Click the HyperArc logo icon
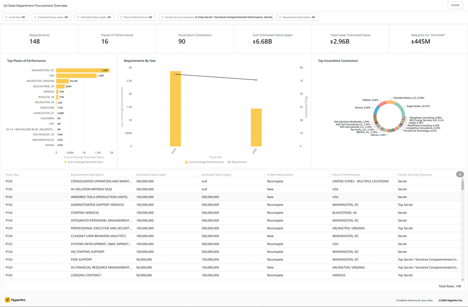 7,300
